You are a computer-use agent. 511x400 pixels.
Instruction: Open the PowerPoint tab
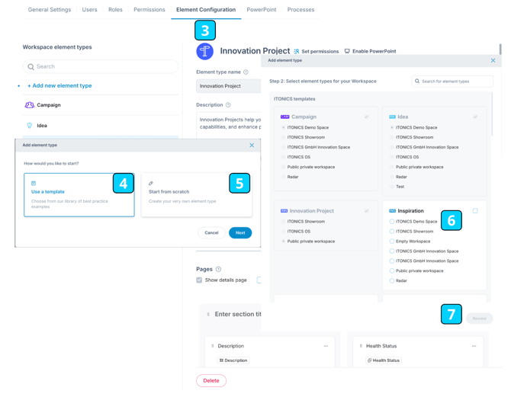[262, 10]
